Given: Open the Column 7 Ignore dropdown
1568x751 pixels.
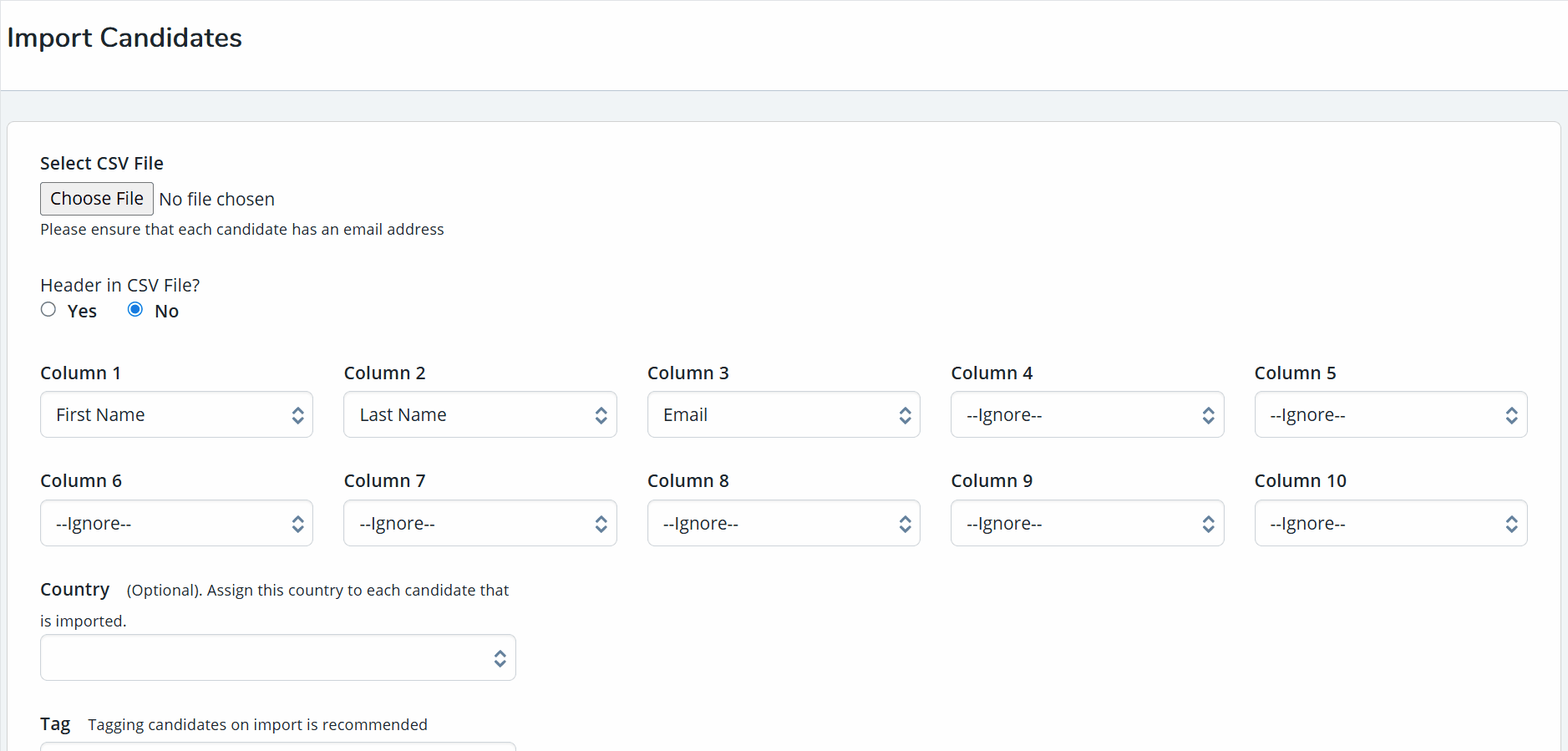Looking at the screenshot, I should pos(480,524).
